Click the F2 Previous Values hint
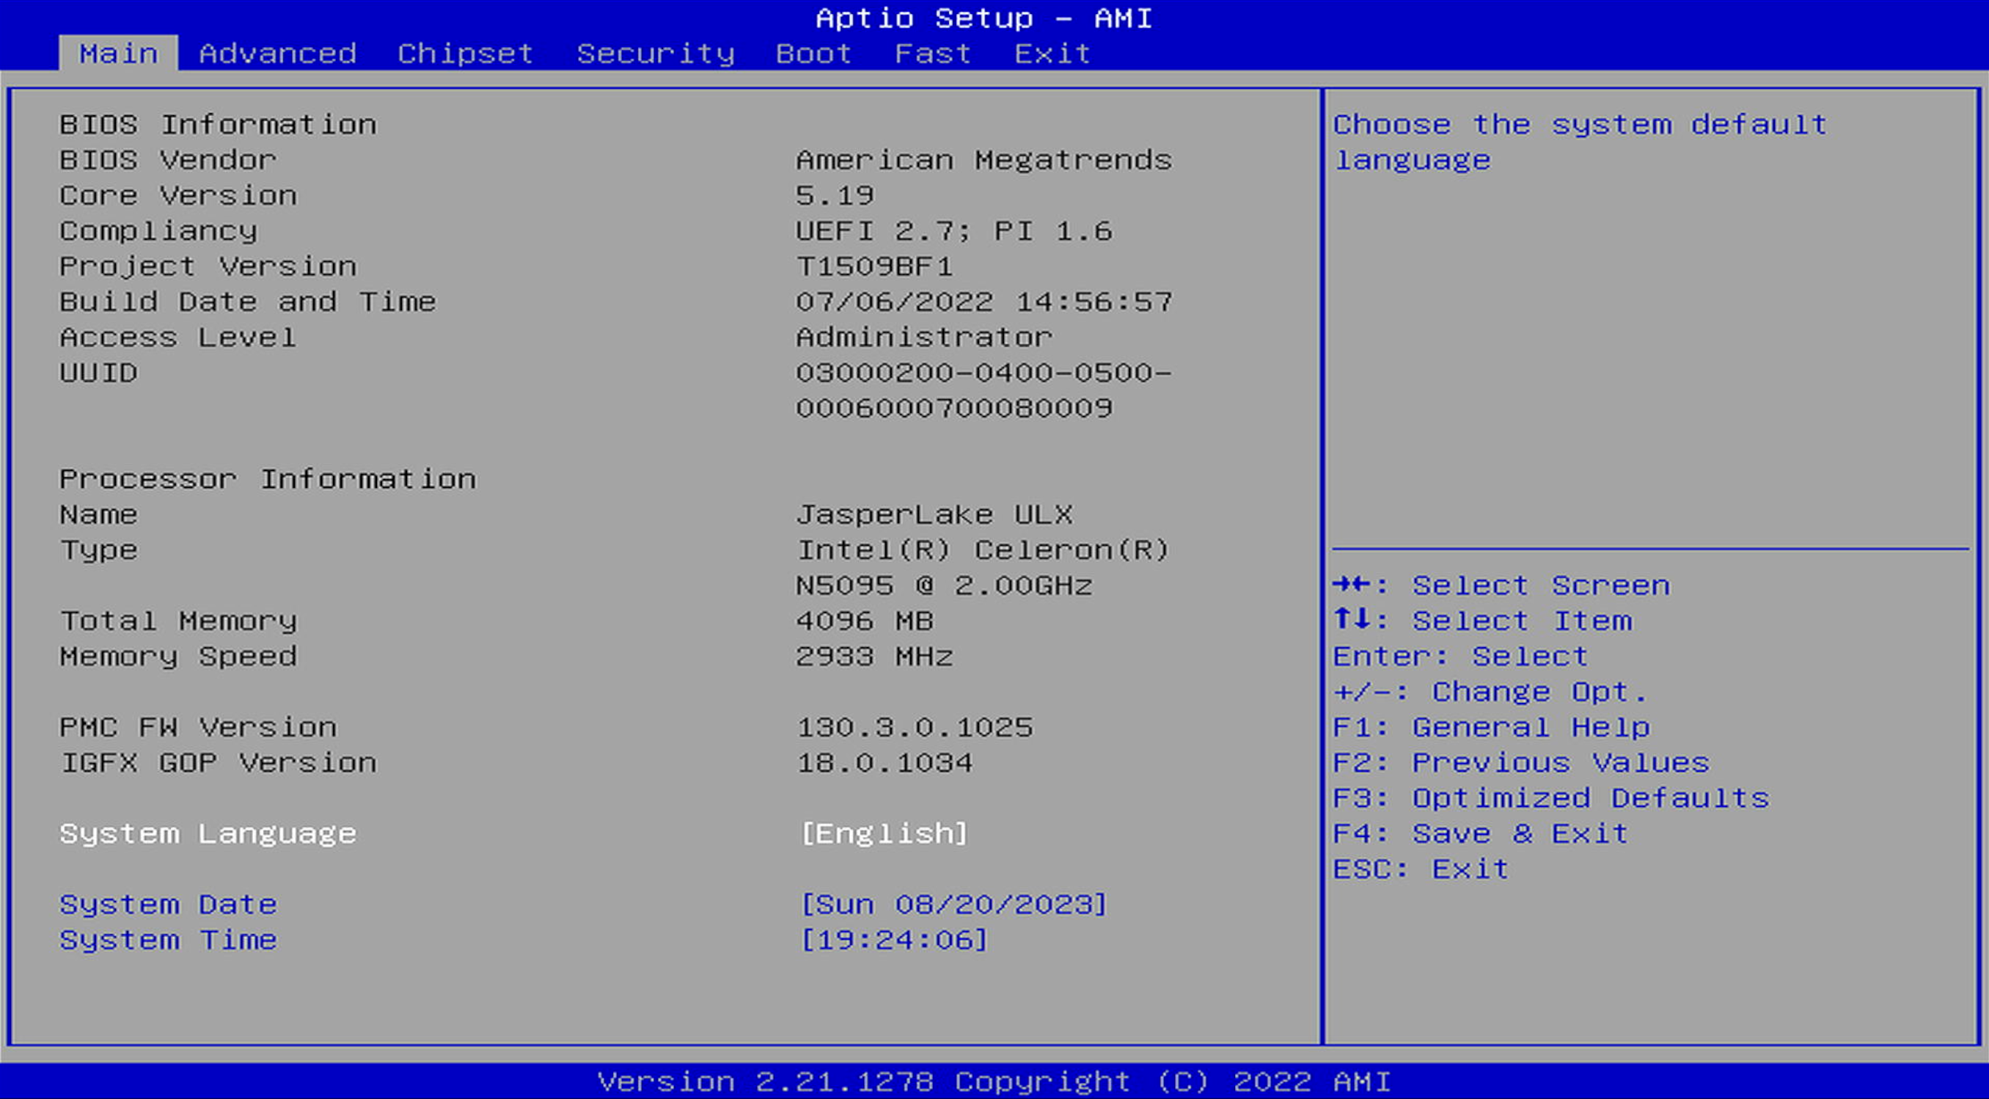This screenshot has width=1989, height=1099. (1520, 763)
